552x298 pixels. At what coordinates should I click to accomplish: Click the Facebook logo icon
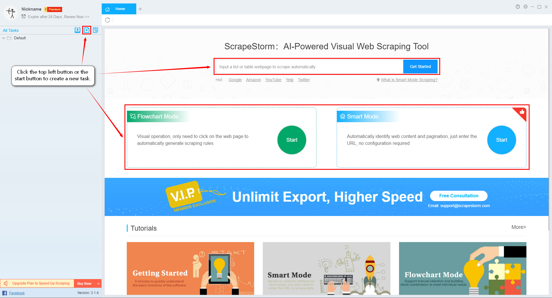5,293
